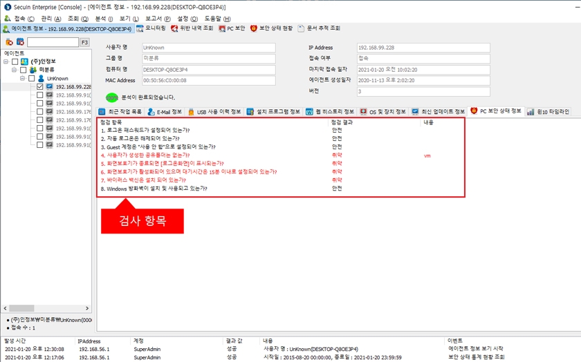Collapse the 미분류 tree node

[15, 70]
